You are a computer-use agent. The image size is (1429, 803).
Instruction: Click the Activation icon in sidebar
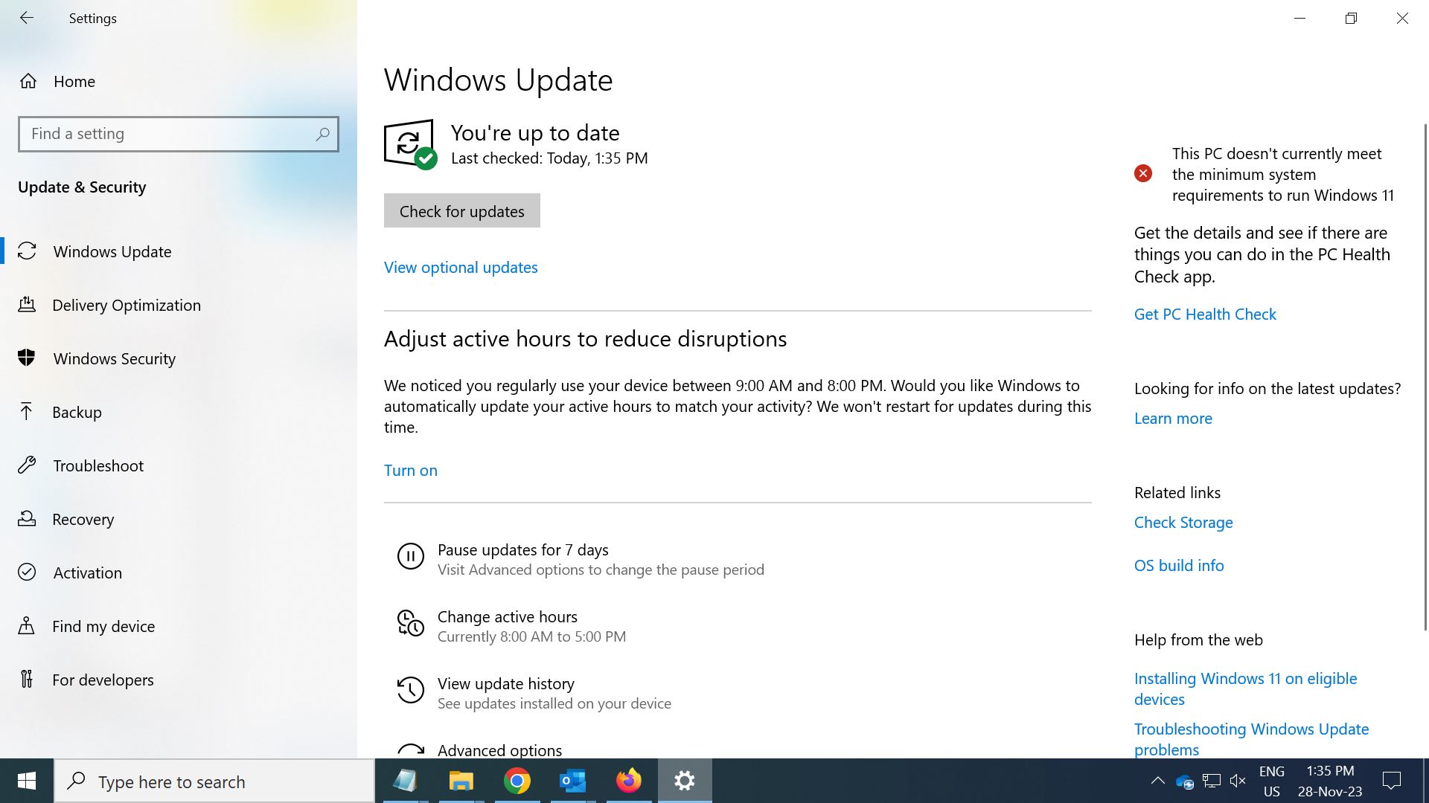coord(28,572)
